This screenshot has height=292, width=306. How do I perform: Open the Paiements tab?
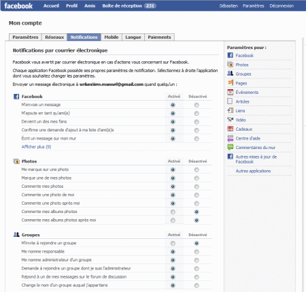pos(159,37)
